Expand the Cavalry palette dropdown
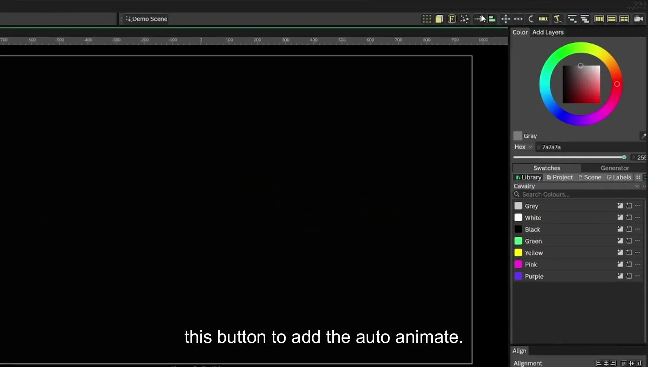 576,186
